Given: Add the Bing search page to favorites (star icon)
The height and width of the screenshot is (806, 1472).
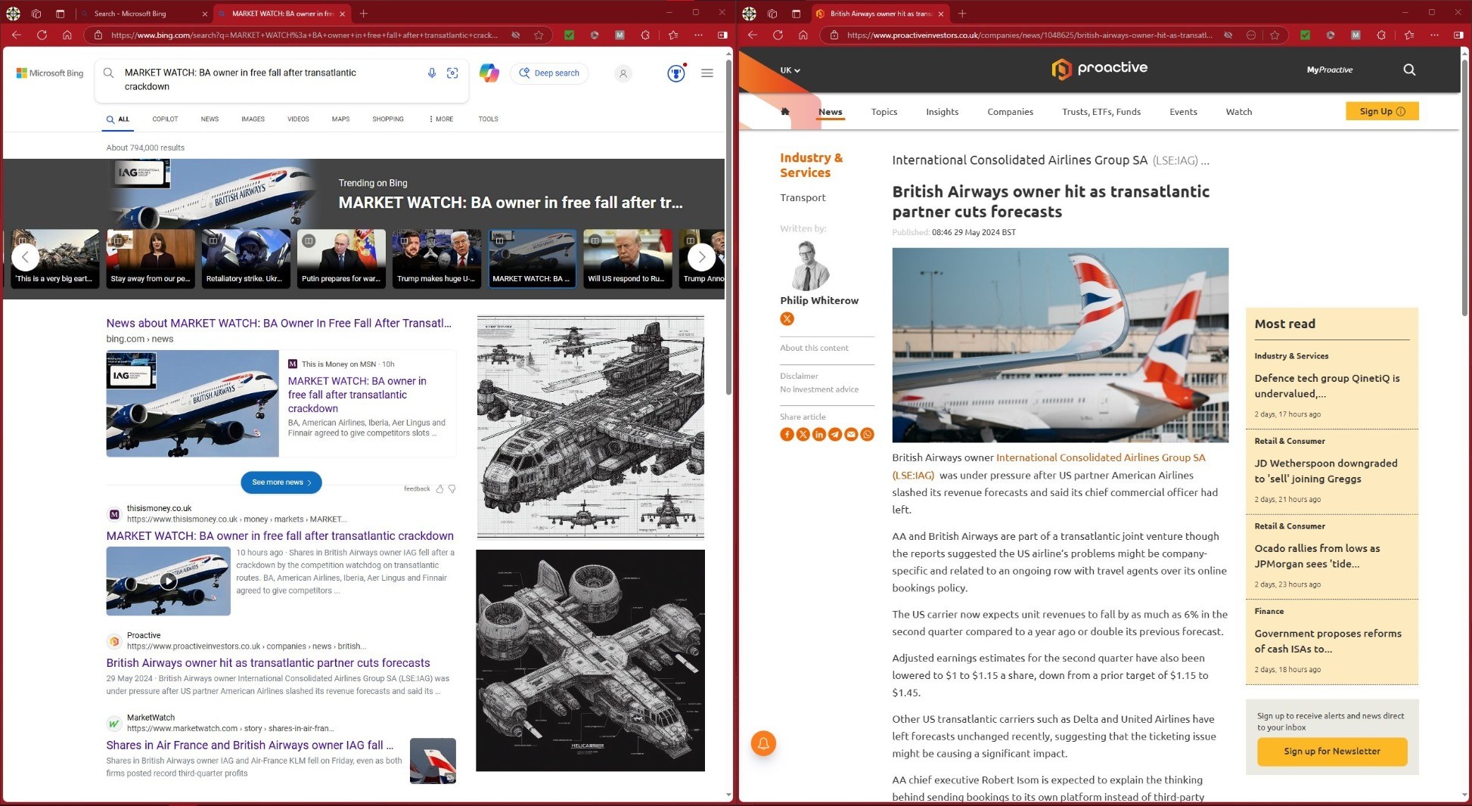Looking at the screenshot, I should 539,35.
